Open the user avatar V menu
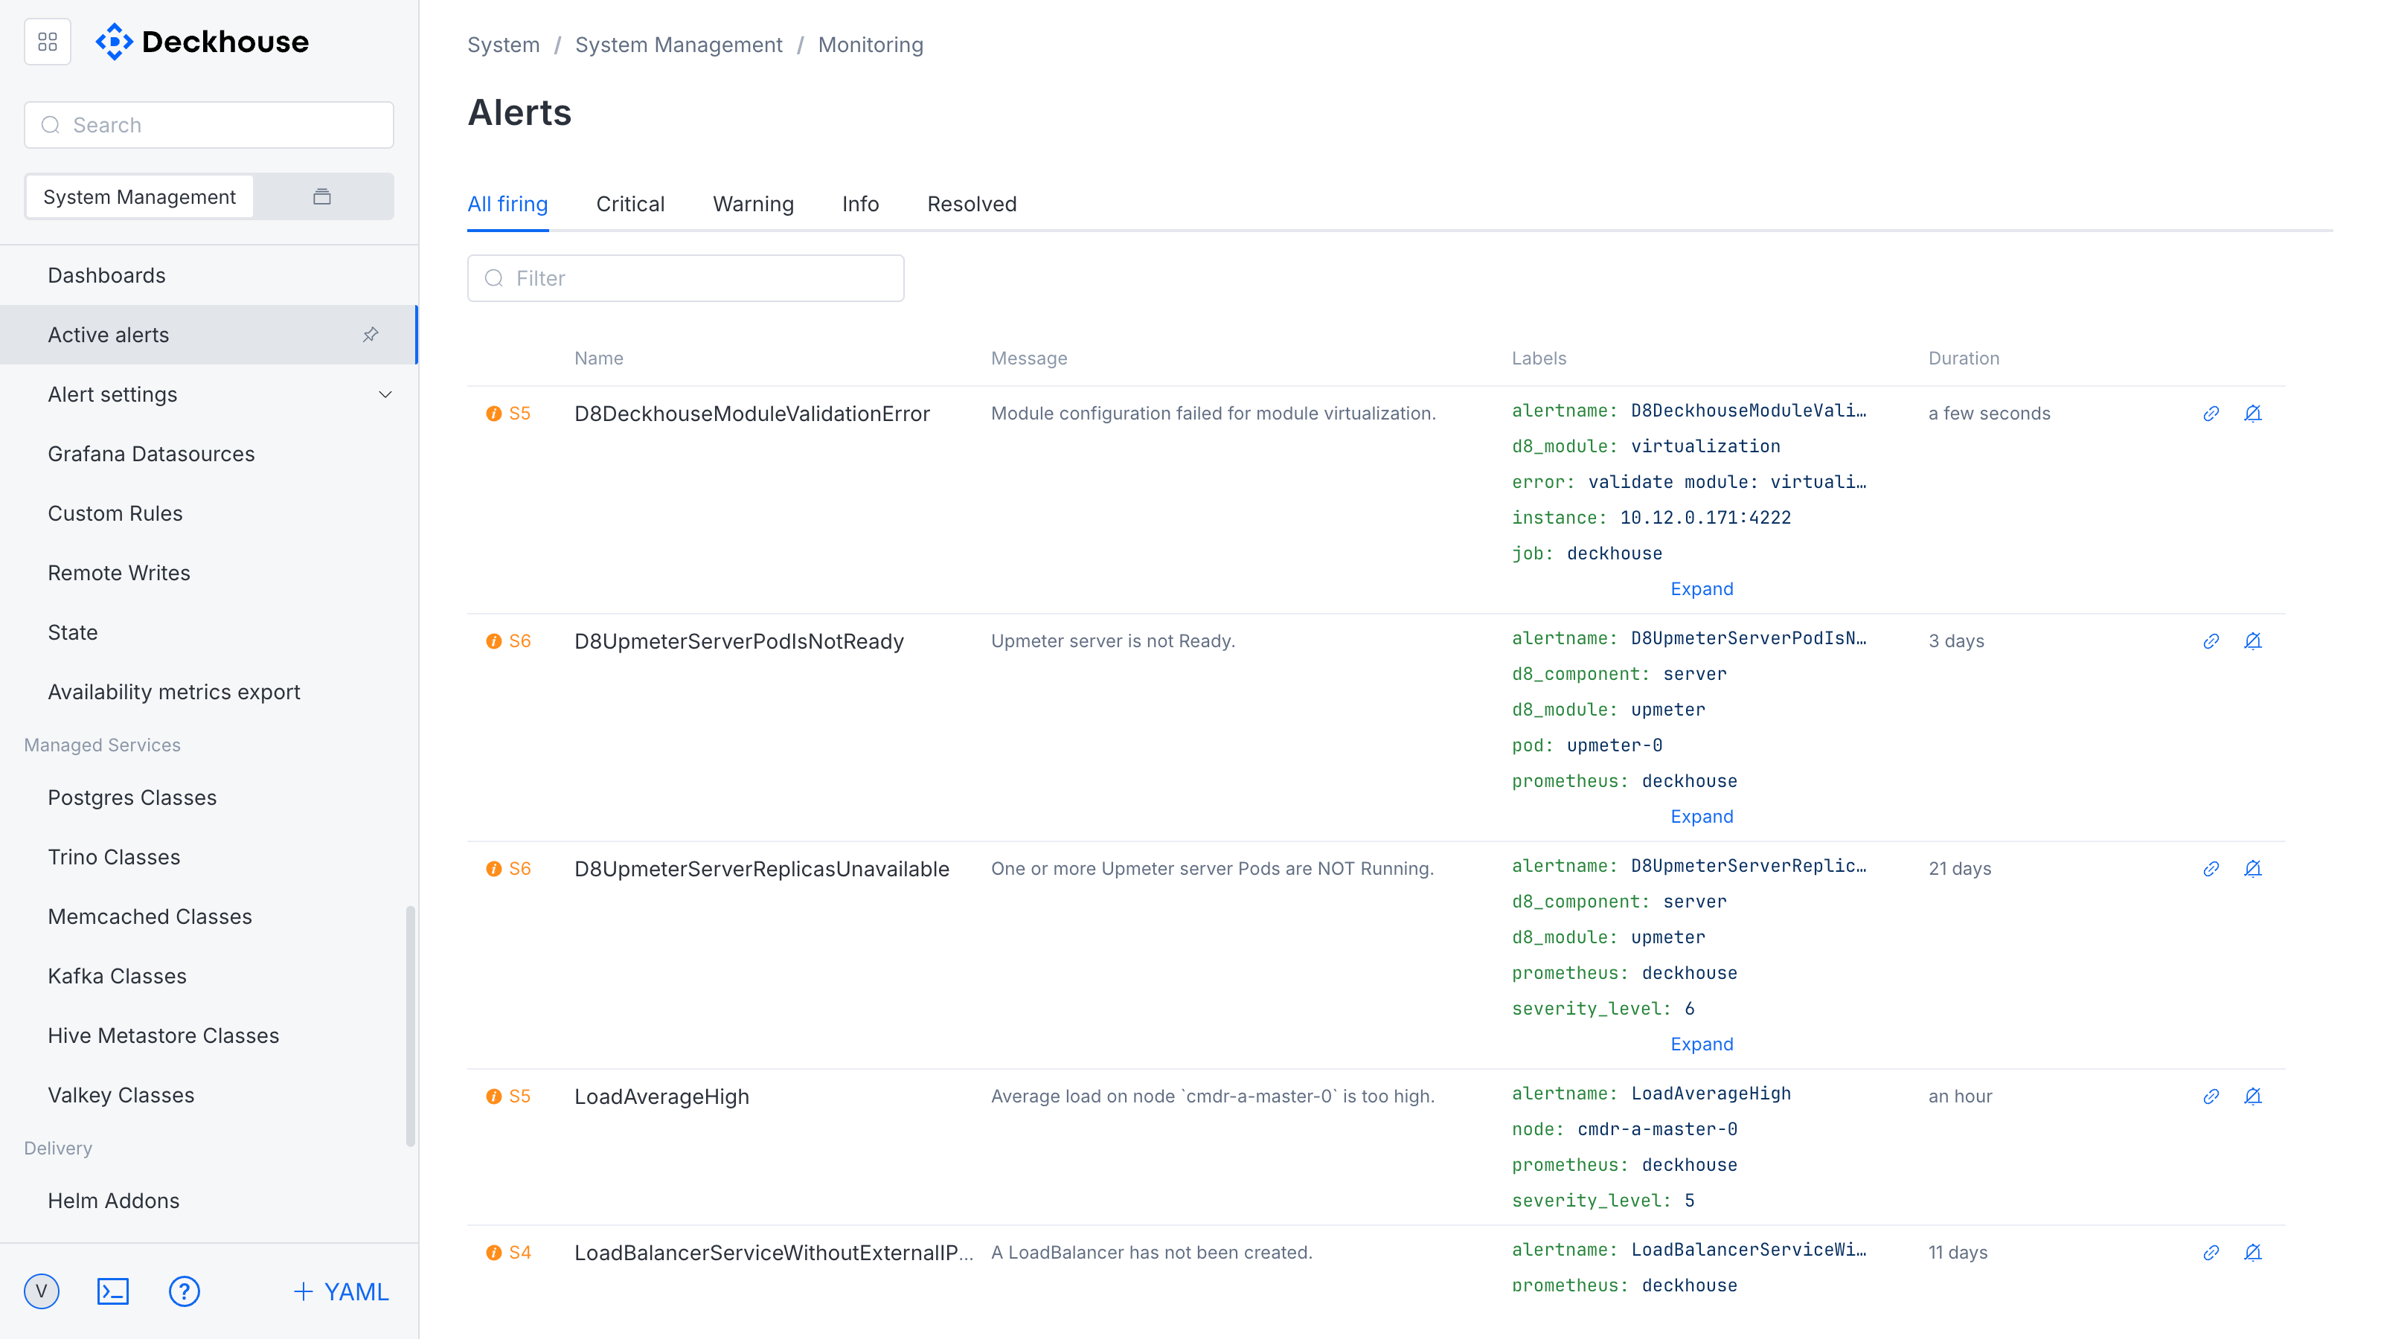The image size is (2381, 1339). (42, 1292)
